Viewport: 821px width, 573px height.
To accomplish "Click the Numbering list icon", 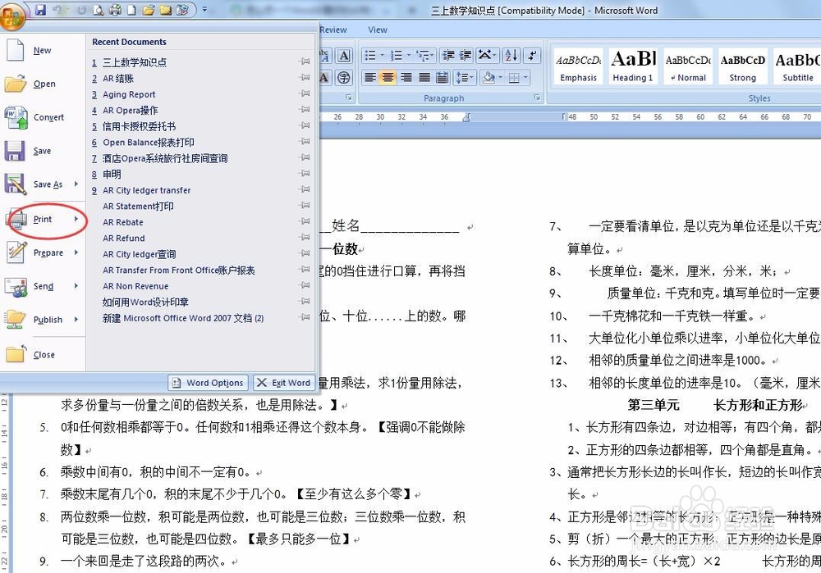I will [x=397, y=55].
